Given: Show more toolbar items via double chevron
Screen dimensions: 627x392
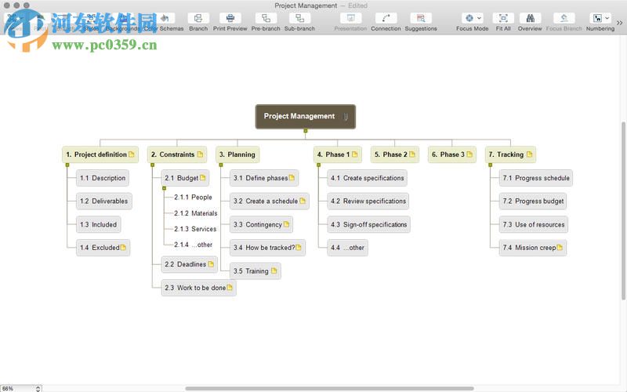Looking at the screenshot, I should click(x=619, y=24).
